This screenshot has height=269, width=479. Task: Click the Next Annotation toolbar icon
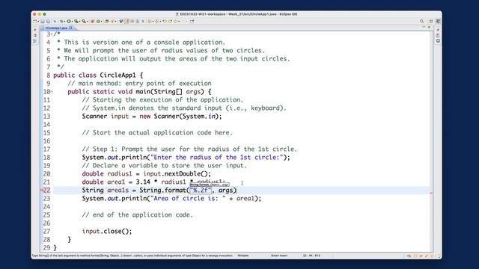tap(150, 22)
